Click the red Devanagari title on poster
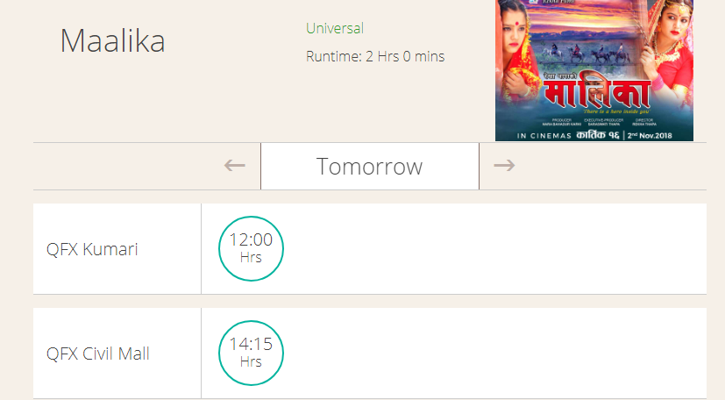 tap(597, 93)
